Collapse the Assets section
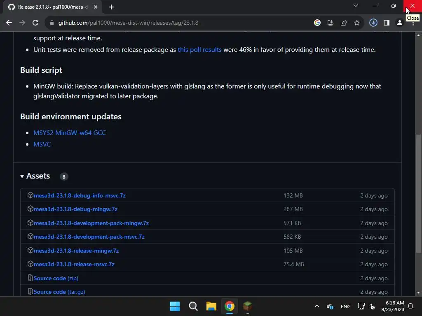The width and height of the screenshot is (422, 316). [x=35, y=176]
